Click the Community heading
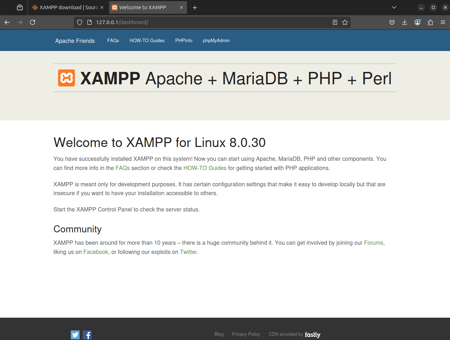Screen dimensions: 450x340 tap(77, 229)
